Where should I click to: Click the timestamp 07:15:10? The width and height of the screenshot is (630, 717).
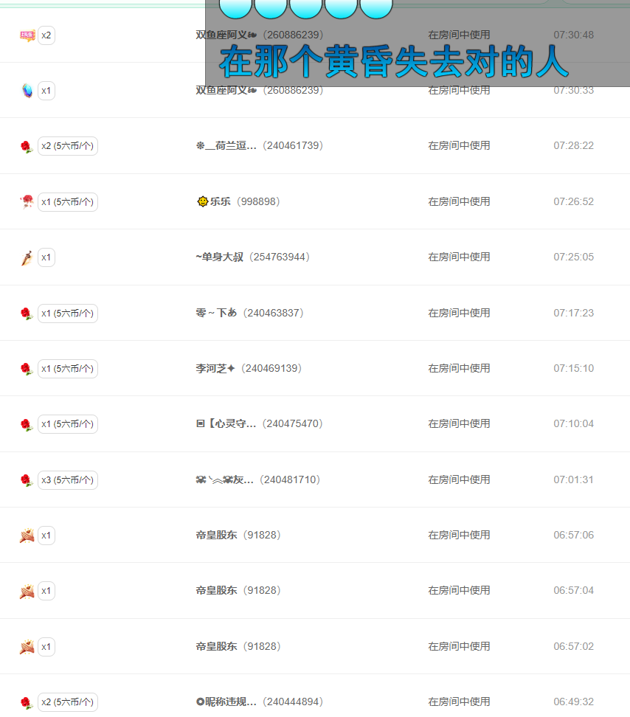(x=574, y=368)
